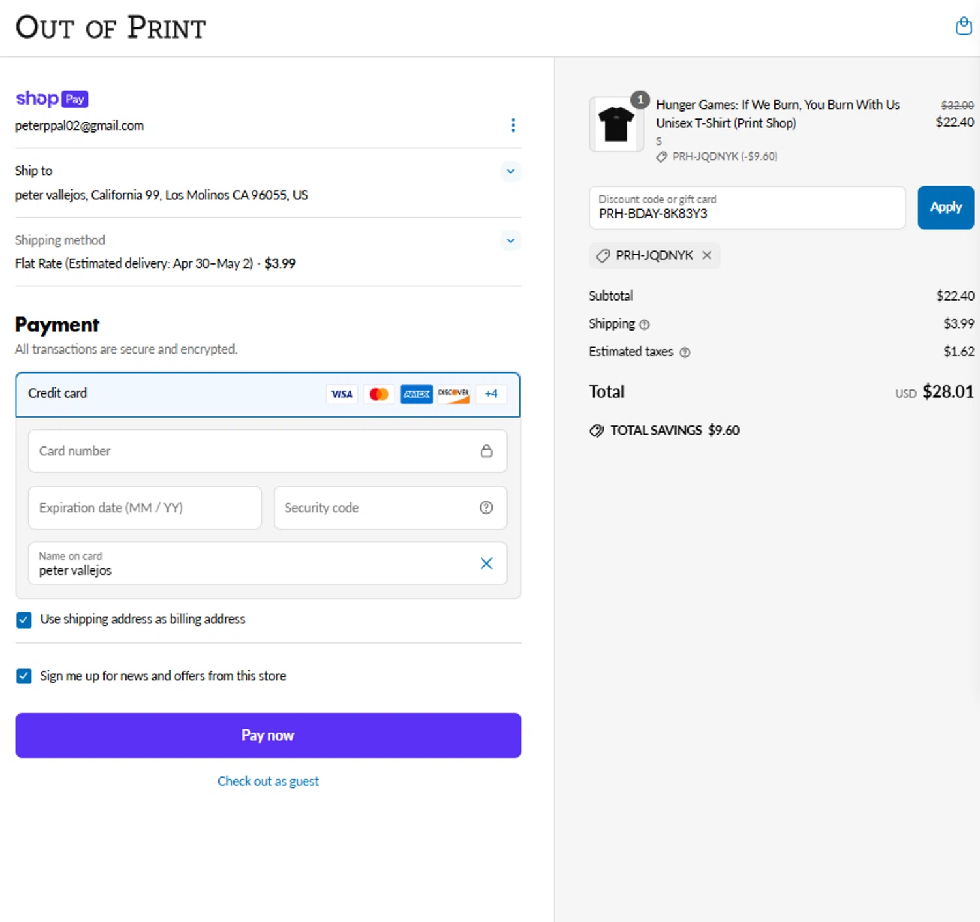Viewport: 980px width, 922px height.
Task: Click the $28.01 total amount
Action: tap(948, 391)
